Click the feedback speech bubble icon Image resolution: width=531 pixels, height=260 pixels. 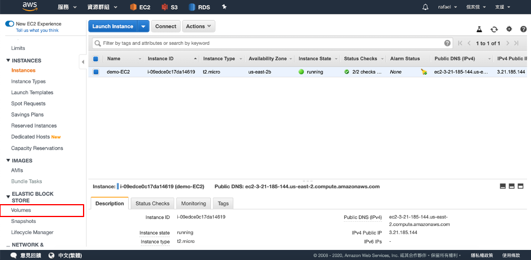pos(14,255)
